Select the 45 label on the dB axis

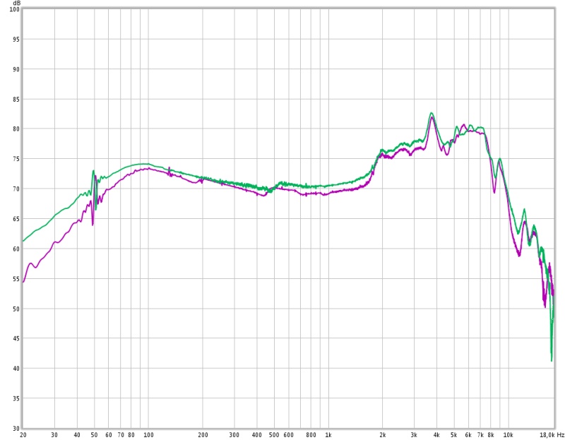coord(15,338)
